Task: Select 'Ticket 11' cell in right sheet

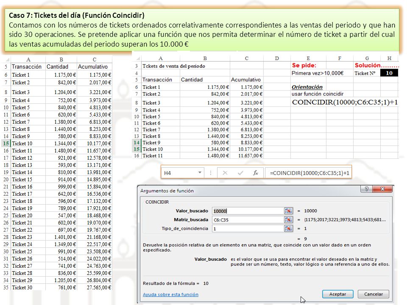Action: click(160, 155)
